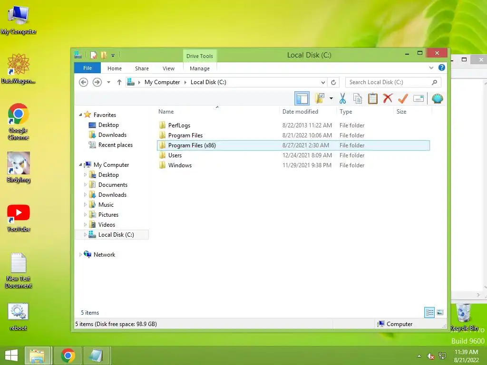The image size is (487, 365).
Task: Switch to the View ribbon tab
Action: tap(169, 68)
